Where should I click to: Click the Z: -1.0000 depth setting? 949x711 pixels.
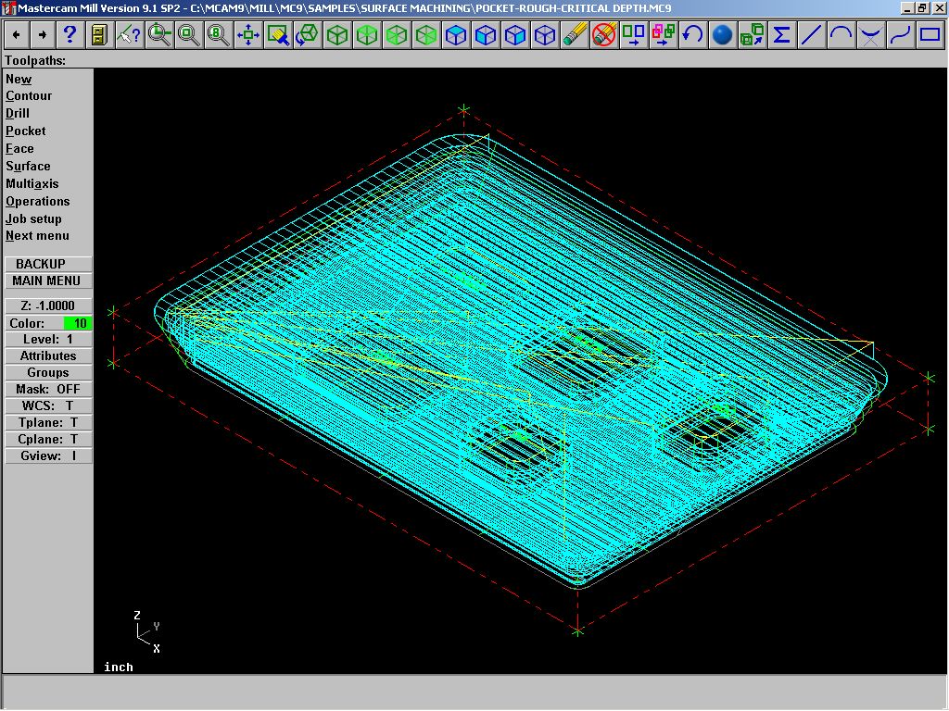click(x=48, y=306)
